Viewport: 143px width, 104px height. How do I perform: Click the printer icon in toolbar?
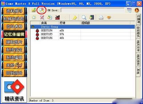click(x=101, y=17)
